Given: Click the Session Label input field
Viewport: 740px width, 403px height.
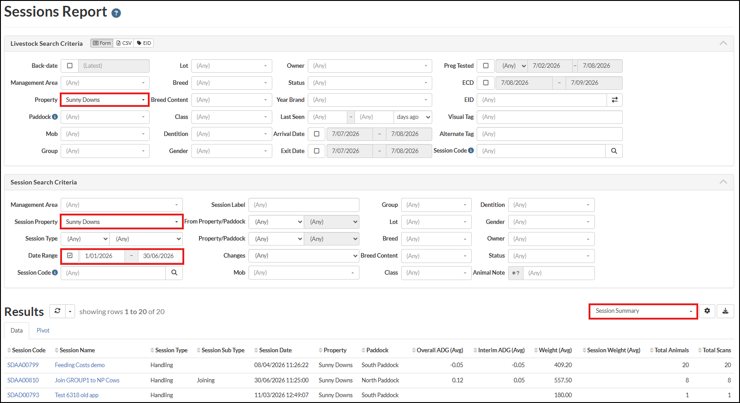Looking at the screenshot, I should coord(304,205).
